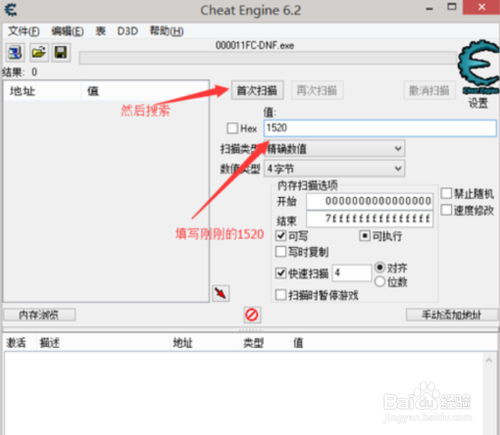Enable the 禁止随机 checkbox
500x435 pixels.
(x=446, y=193)
